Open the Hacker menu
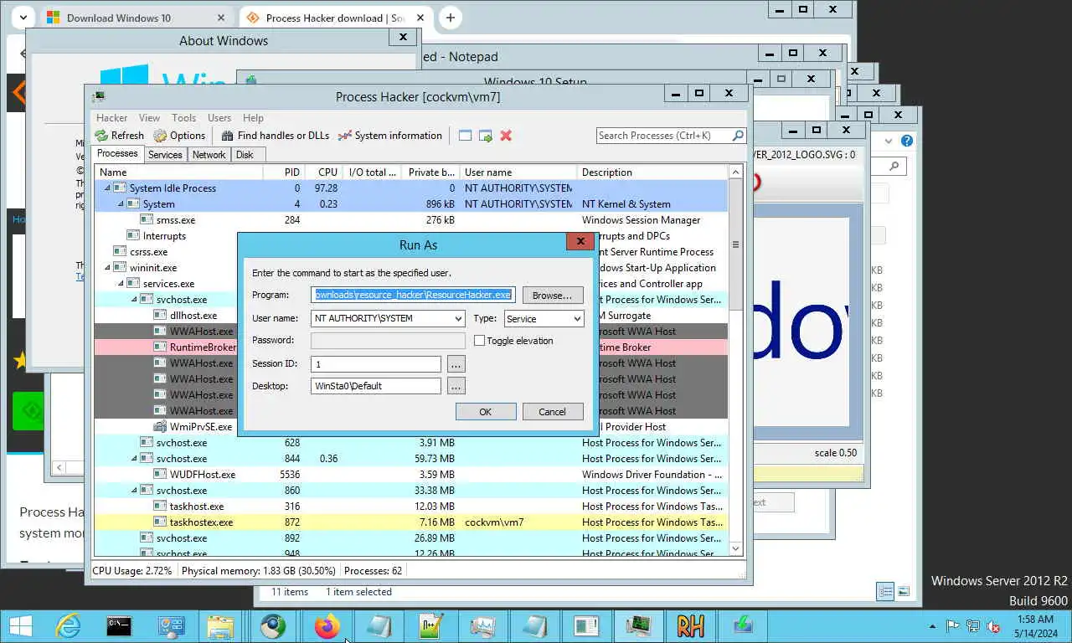 pos(111,118)
